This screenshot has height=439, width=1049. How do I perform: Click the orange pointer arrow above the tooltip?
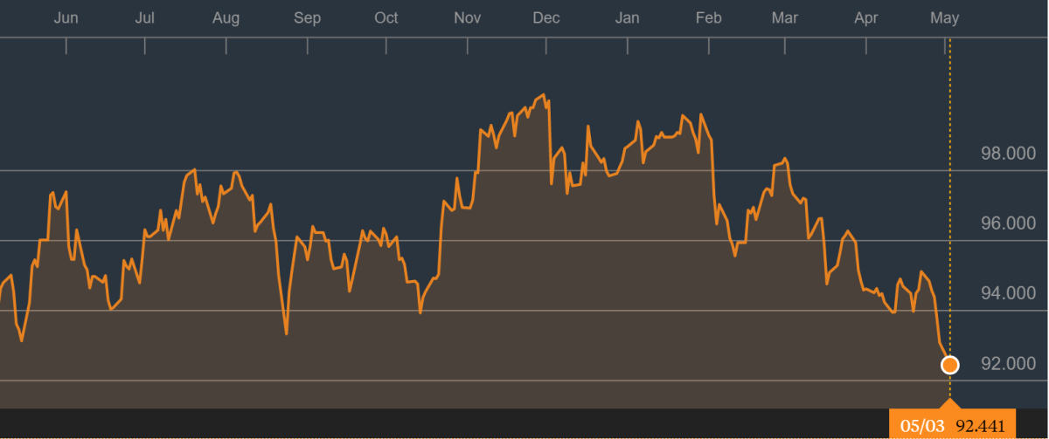point(949,403)
